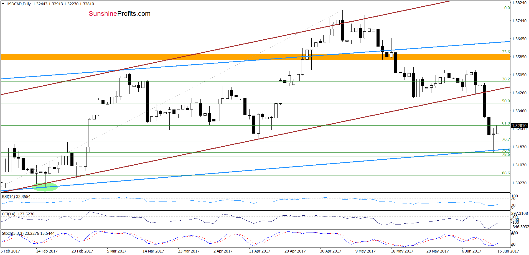Image resolution: width=529 pixels, height=255 pixels.
Task: Click the 14 Feb 2017 date label
Action: [47, 251]
